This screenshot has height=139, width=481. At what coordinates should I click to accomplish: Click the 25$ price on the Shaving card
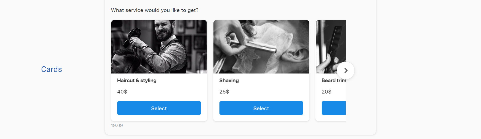coord(224,92)
